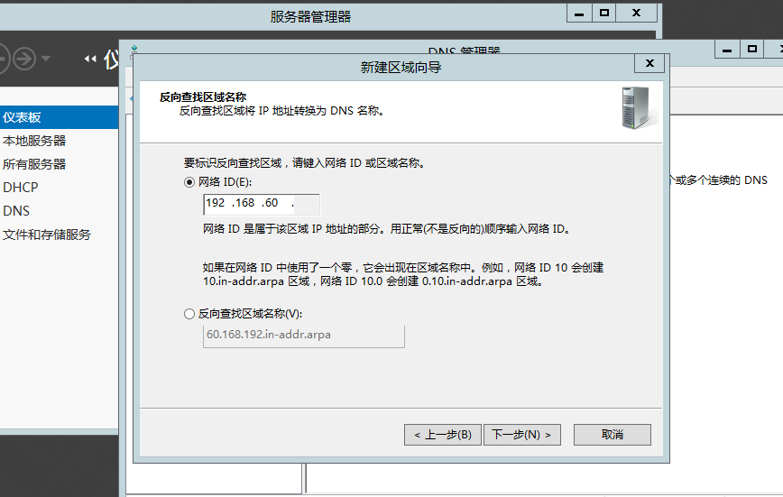The width and height of the screenshot is (783, 497).
Task: Maximize the 服务器管理器 window
Action: pos(604,13)
